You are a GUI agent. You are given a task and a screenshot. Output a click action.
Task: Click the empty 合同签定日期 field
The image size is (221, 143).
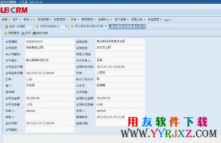pyautogui.click(x=49, y=67)
